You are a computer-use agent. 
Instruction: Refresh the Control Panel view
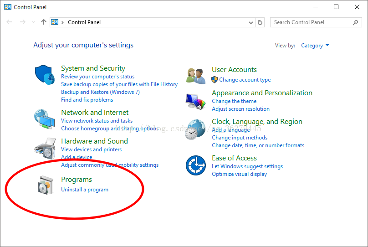pyautogui.click(x=260, y=22)
